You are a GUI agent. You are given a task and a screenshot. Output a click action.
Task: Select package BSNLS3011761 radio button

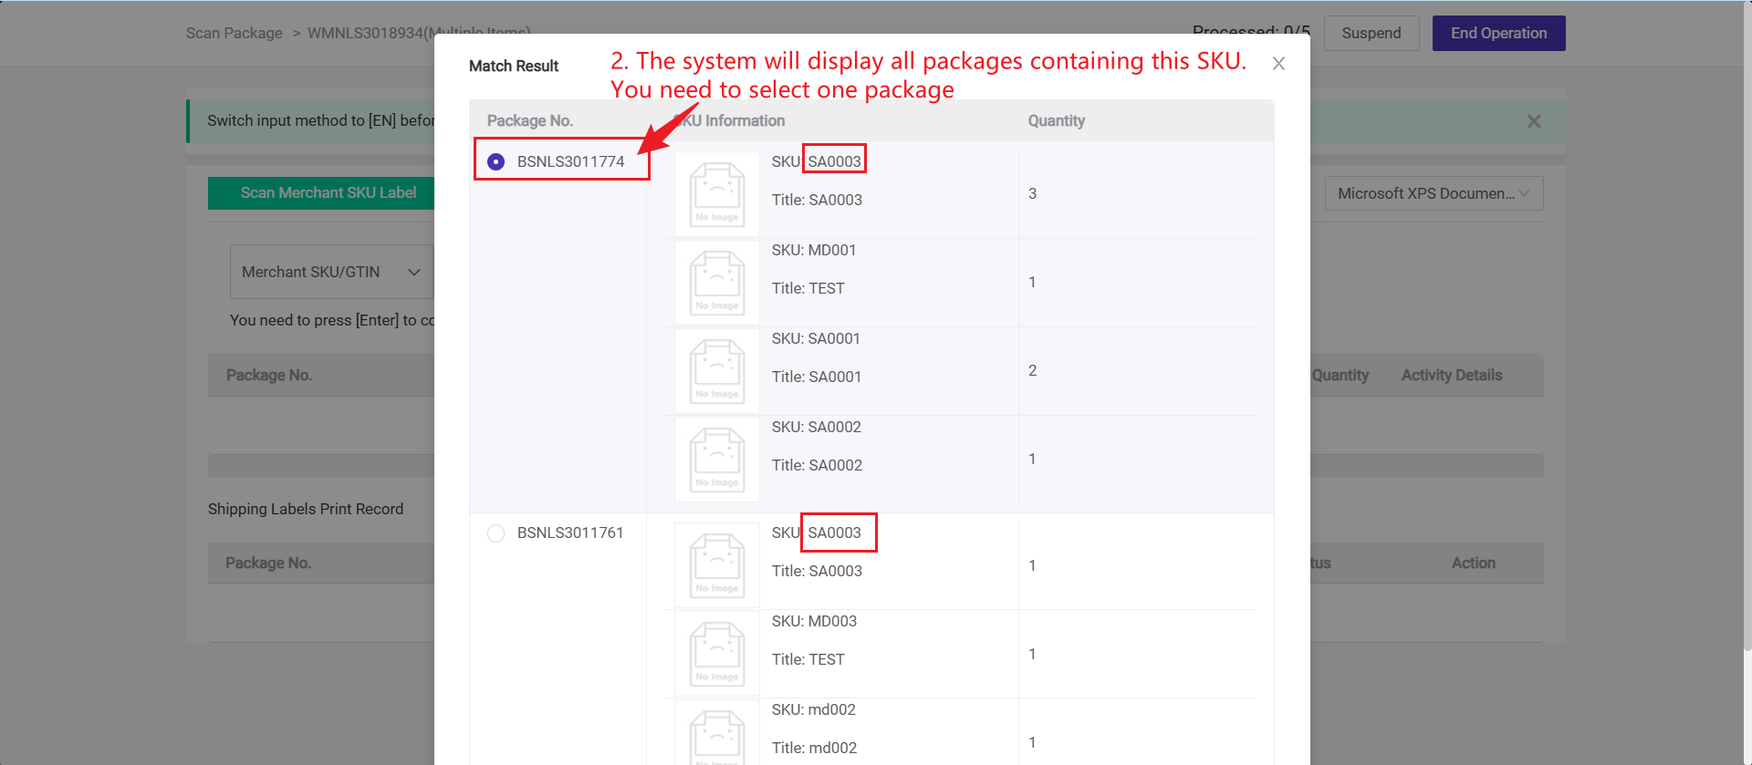click(496, 533)
